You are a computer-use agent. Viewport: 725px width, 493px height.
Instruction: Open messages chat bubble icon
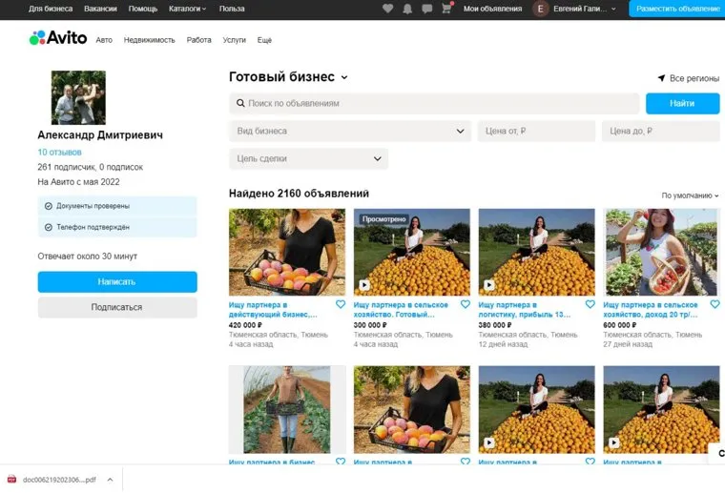click(x=426, y=9)
